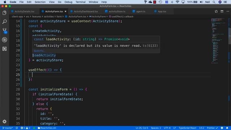Image resolution: width=231 pixels, height=130 pixels.
Task: Switch to the activityStore.ts tab
Action: 117,11
